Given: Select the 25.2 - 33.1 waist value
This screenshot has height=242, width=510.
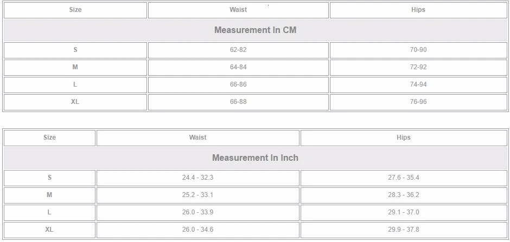Looking at the screenshot, I should pos(197,195).
